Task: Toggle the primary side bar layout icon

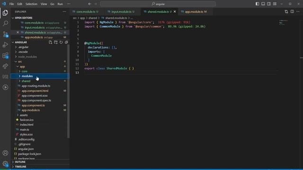Action: (x=257, y=4)
